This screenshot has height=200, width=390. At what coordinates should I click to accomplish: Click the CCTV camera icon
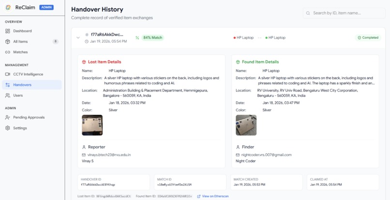(x=8, y=74)
